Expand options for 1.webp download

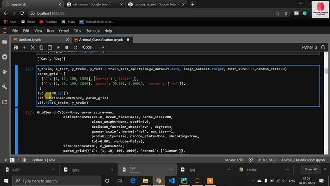[287, 170]
